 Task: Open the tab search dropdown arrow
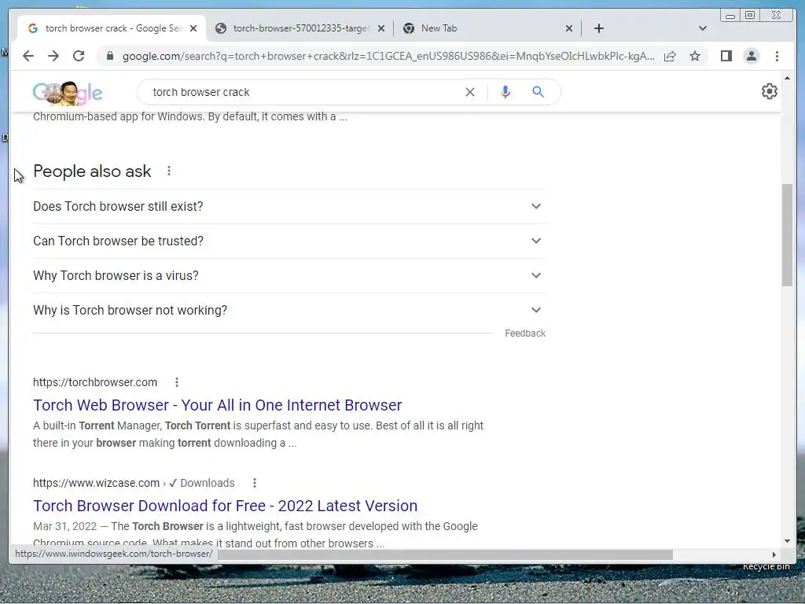coord(703,28)
